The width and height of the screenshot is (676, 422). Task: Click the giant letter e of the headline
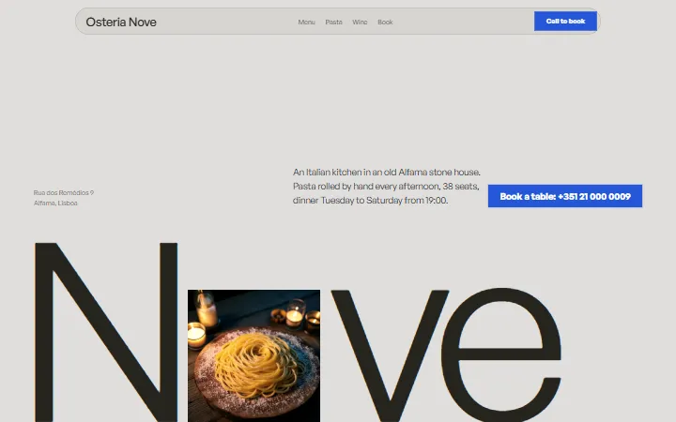pos(501,355)
